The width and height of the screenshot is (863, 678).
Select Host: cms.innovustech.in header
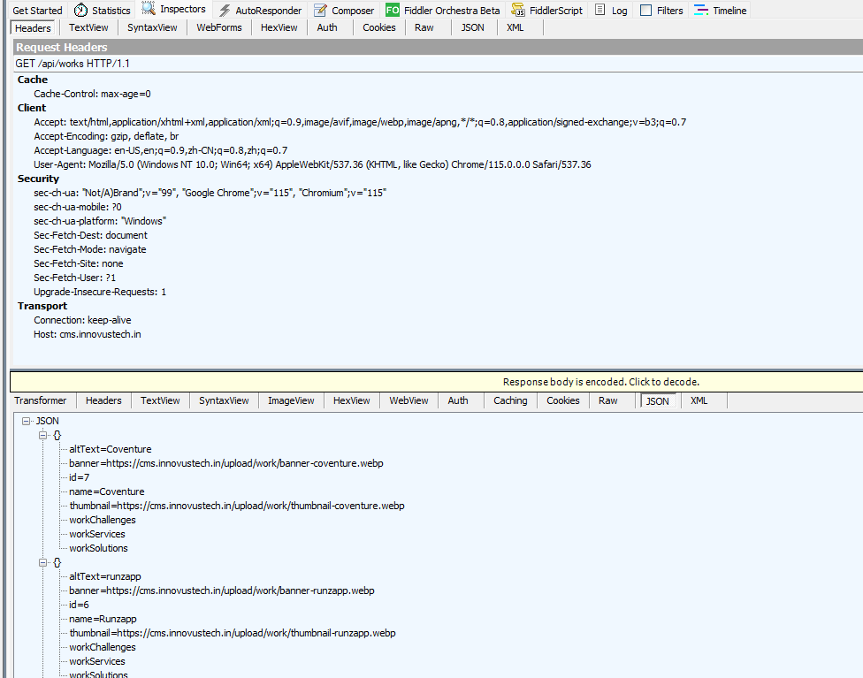[x=87, y=334]
